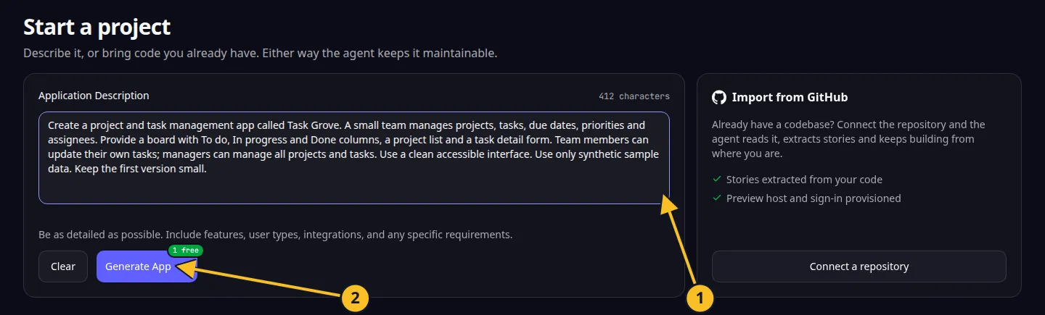Click the 'Already have a codebase?' paragraph

tap(849, 138)
